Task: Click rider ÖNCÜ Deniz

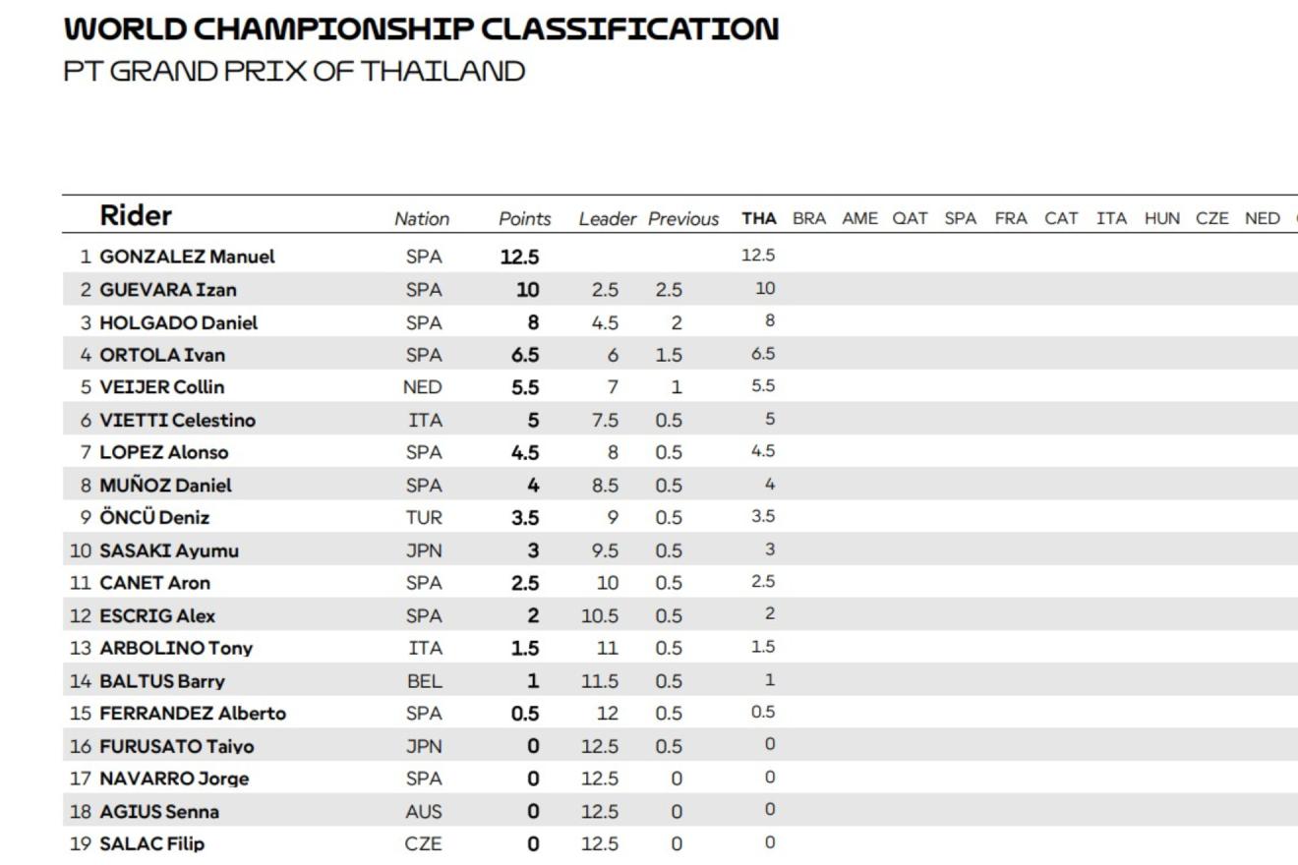Action: coord(154,517)
